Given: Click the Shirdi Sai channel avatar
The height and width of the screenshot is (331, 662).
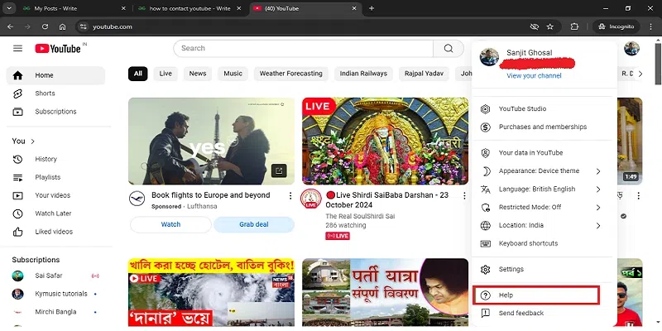Looking at the screenshot, I should pyautogui.click(x=311, y=199).
